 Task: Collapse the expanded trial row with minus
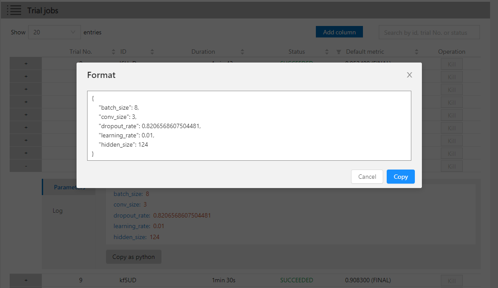point(26,166)
